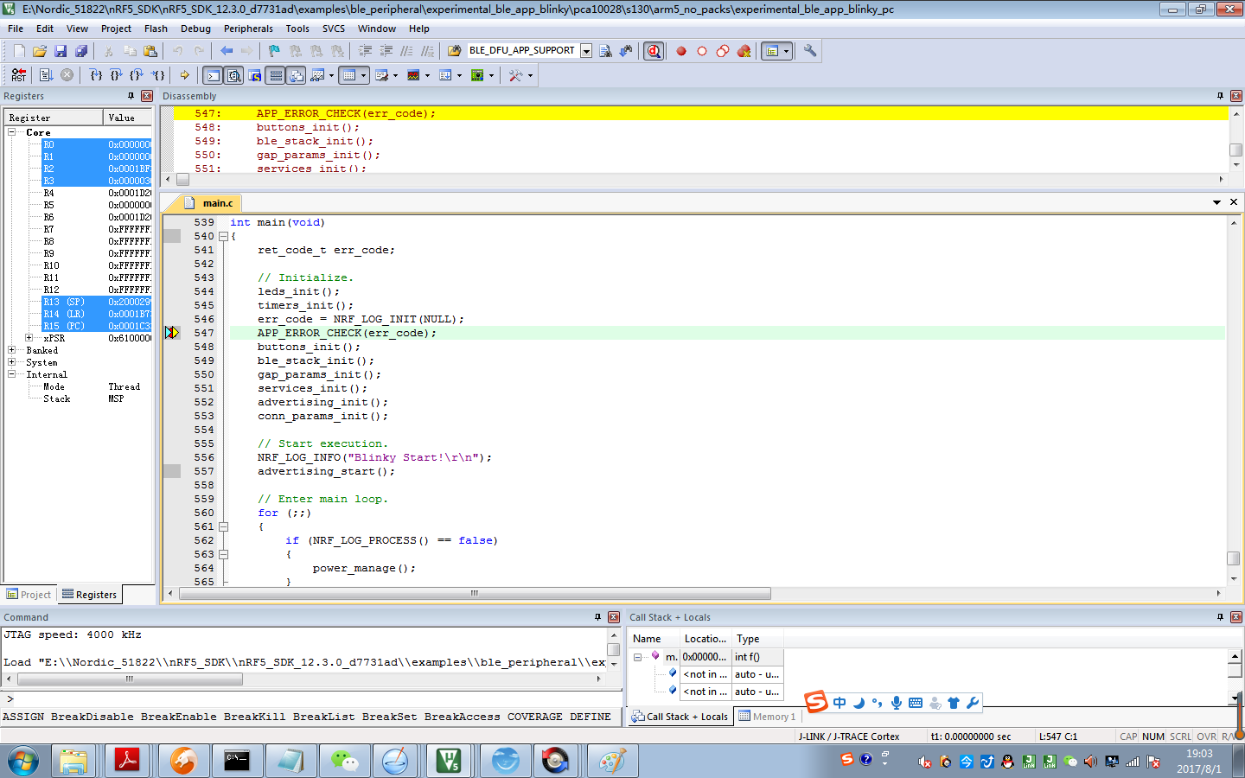Screen dimensions: 1245x778
Task: Open the Debug menu
Action: [x=195, y=29]
